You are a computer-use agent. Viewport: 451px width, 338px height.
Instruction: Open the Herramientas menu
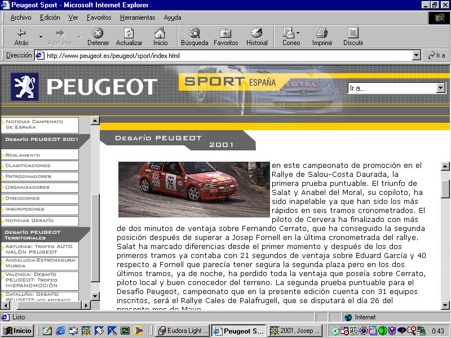138,17
